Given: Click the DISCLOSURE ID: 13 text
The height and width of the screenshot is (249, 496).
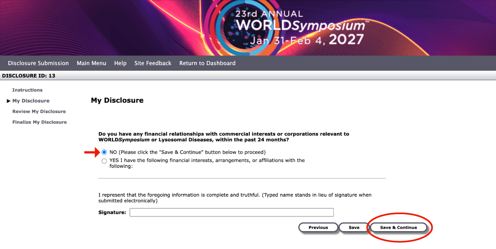Looking at the screenshot, I should click(28, 76).
